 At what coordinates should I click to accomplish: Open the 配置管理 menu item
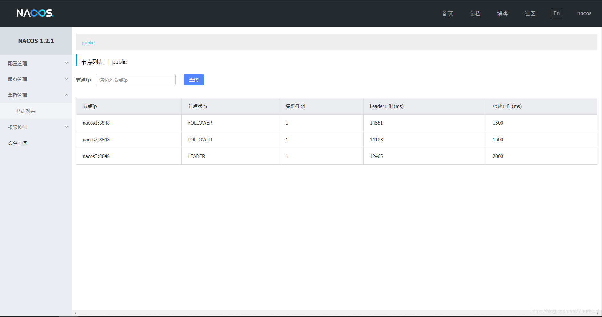[x=36, y=63]
